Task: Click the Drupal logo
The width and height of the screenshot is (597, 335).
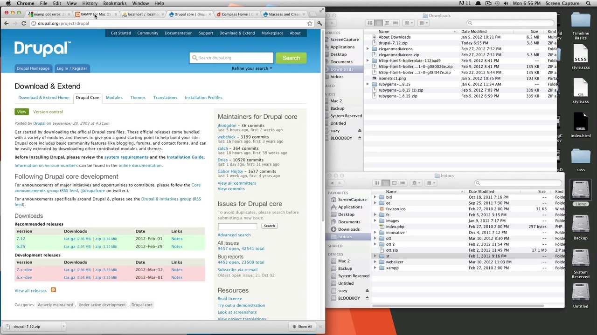Action: (x=42, y=48)
